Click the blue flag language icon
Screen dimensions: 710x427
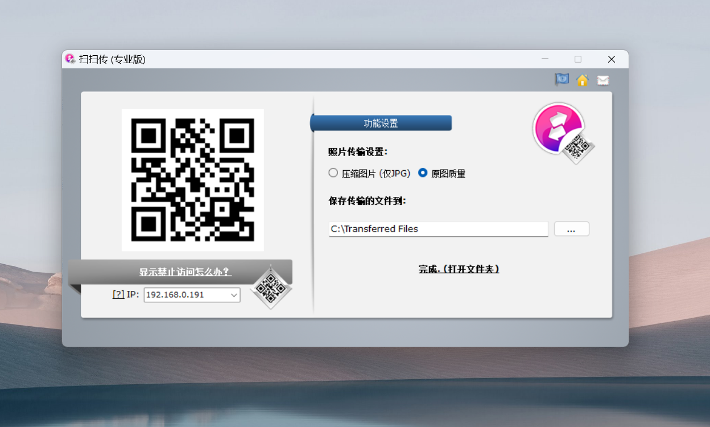(x=562, y=80)
